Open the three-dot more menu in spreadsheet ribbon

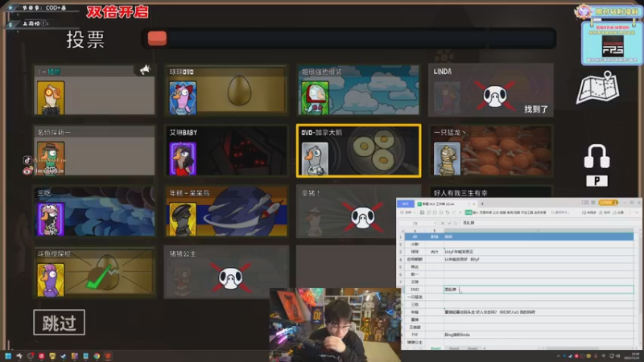[630, 212]
